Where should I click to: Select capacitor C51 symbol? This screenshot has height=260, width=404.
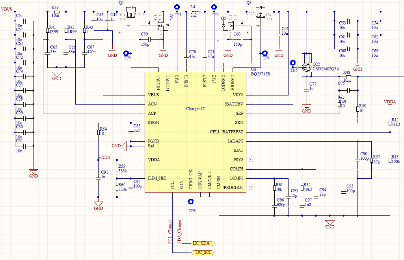point(24,21)
